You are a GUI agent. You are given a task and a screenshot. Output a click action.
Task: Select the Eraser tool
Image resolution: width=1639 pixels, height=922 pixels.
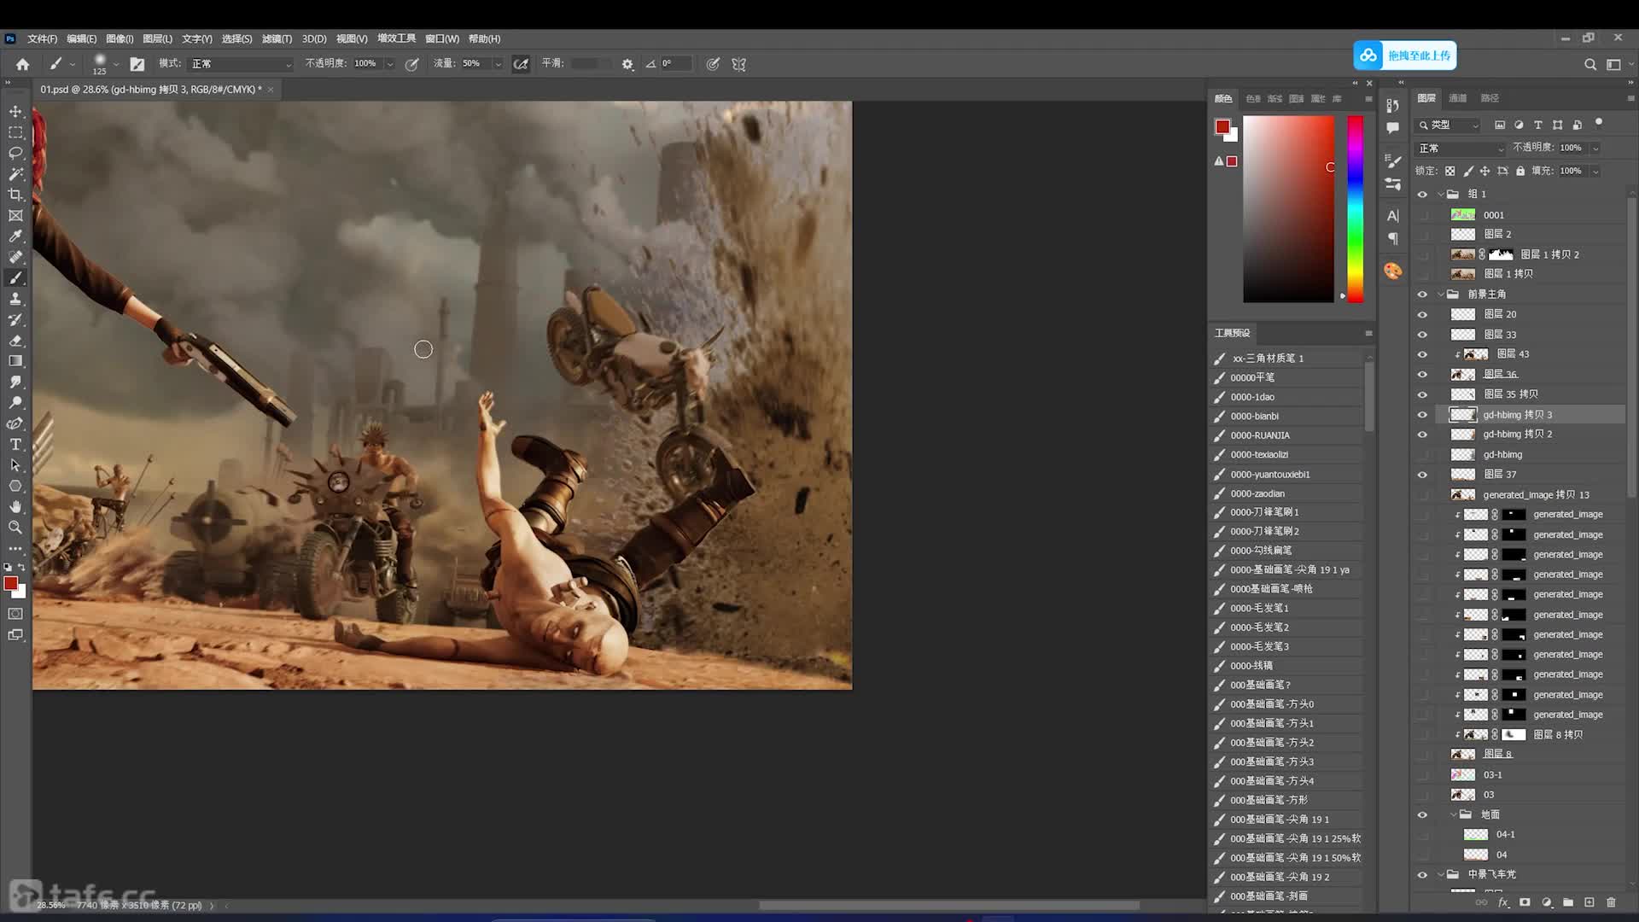pyautogui.click(x=15, y=341)
